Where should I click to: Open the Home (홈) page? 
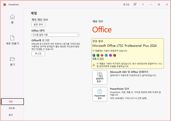[x=12, y=19]
